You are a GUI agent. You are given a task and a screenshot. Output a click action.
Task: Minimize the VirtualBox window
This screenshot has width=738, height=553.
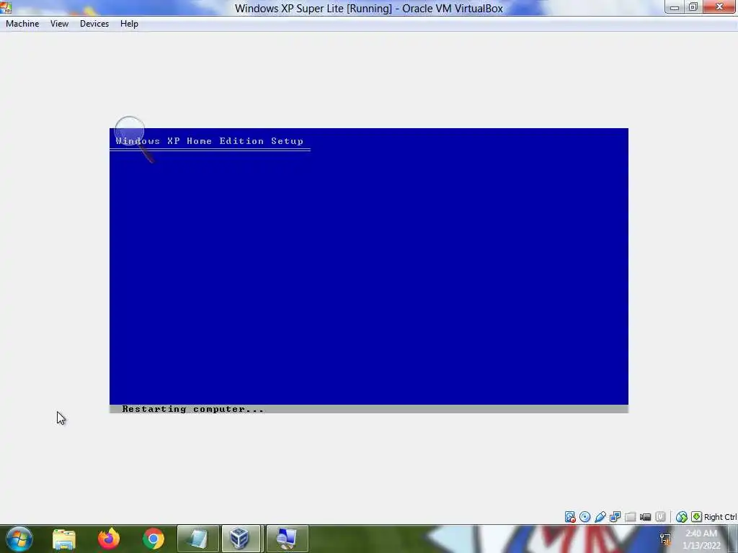tap(675, 7)
